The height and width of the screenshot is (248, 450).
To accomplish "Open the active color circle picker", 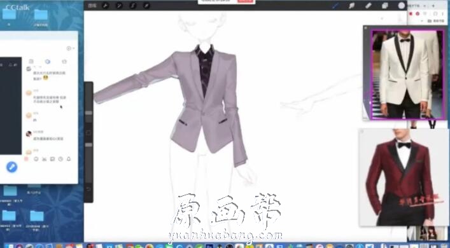I will [x=402, y=6].
